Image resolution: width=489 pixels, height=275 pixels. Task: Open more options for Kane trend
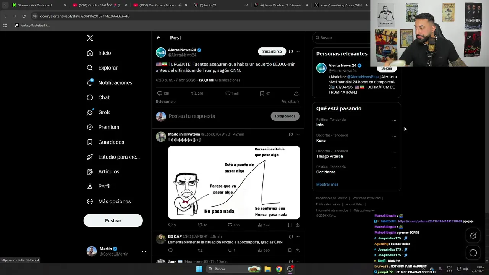pyautogui.click(x=394, y=136)
